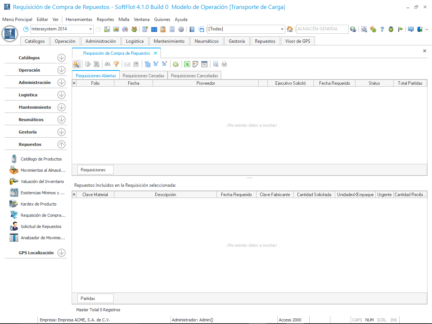
Task: Collapse the Repuestos sidebar section
Action: [61, 144]
